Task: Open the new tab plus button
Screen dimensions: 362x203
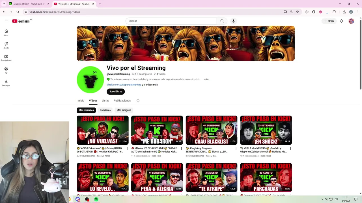Action: click(x=100, y=4)
